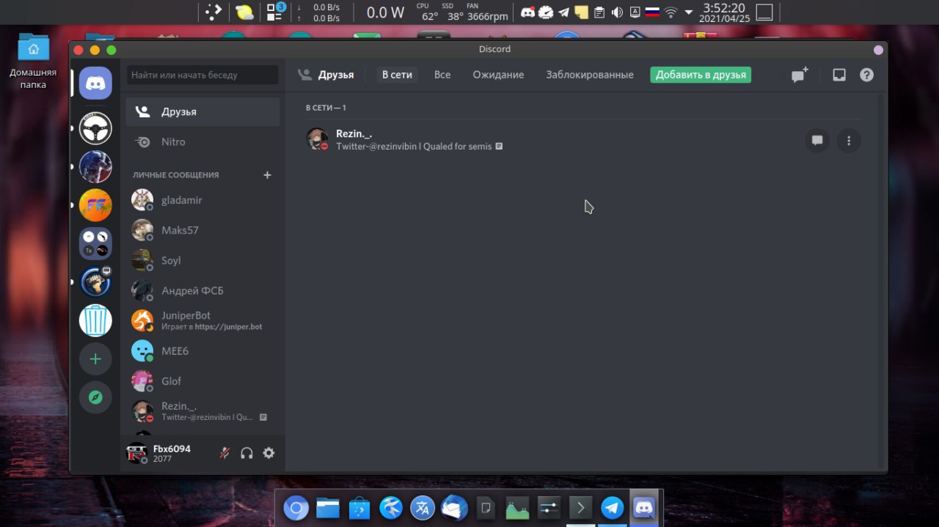
Task: Open Telegram in the dock
Action: point(612,508)
